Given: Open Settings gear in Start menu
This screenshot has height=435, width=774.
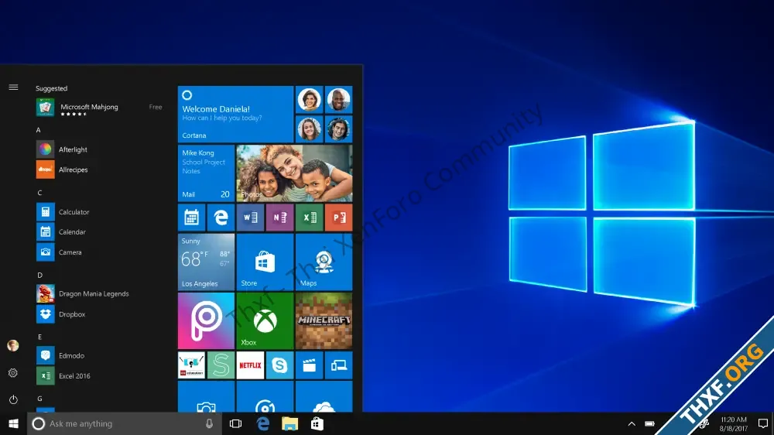Looking at the screenshot, I should 13,373.
